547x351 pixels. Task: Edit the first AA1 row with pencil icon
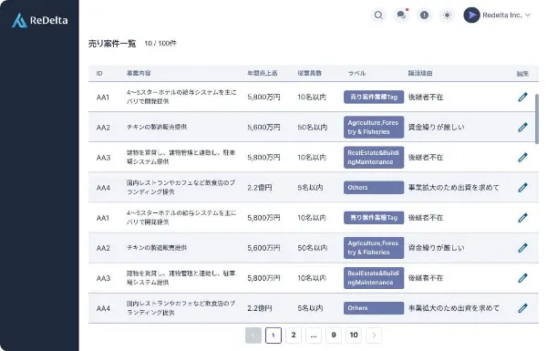click(522, 97)
